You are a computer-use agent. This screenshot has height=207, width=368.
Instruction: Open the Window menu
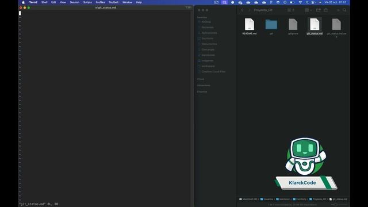click(127, 2)
